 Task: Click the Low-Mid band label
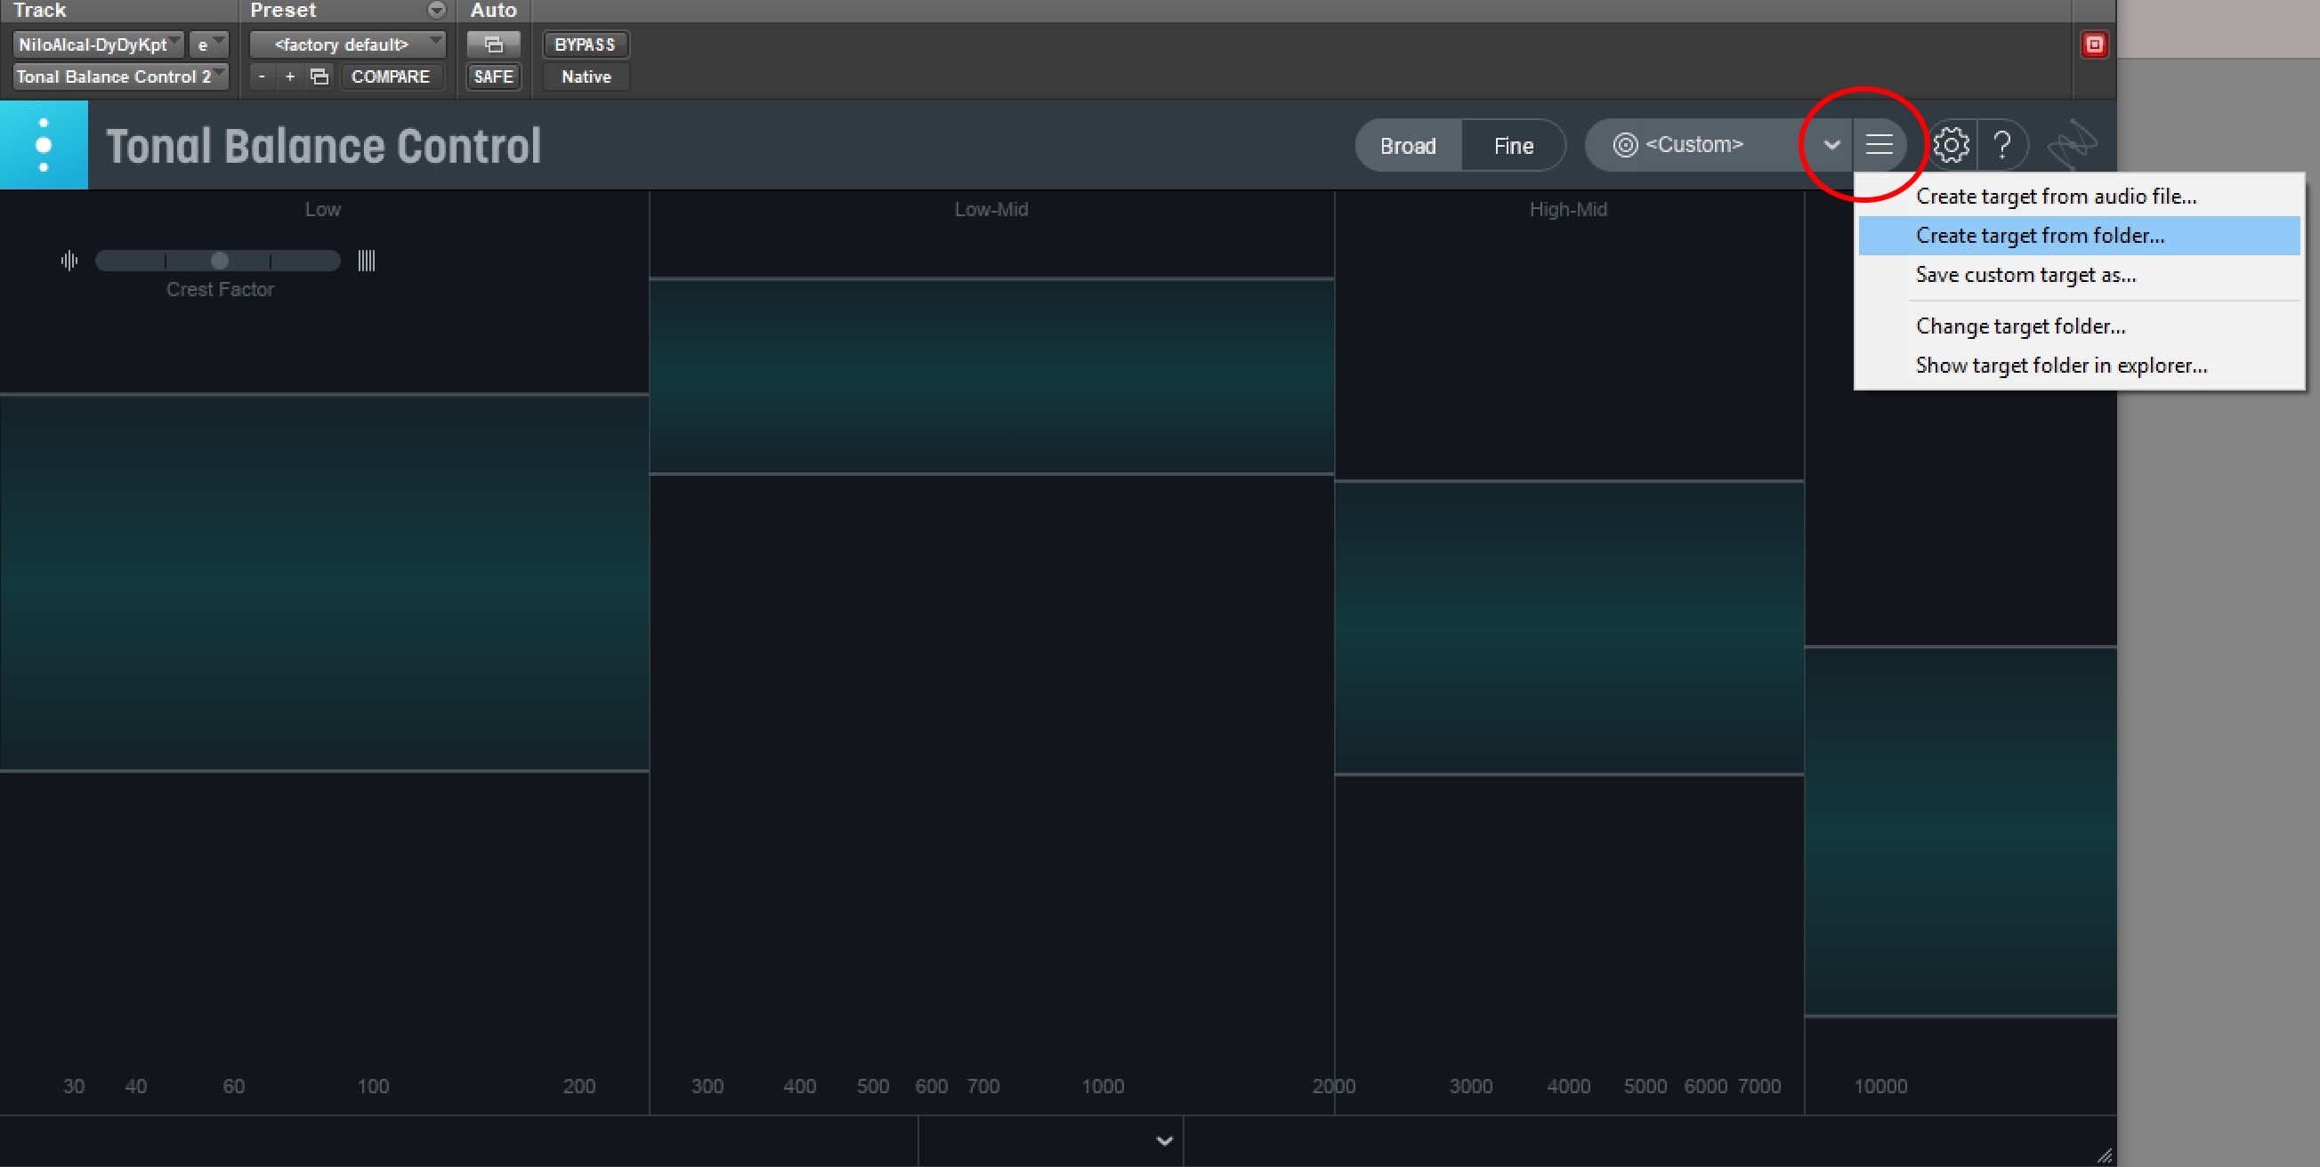point(990,209)
